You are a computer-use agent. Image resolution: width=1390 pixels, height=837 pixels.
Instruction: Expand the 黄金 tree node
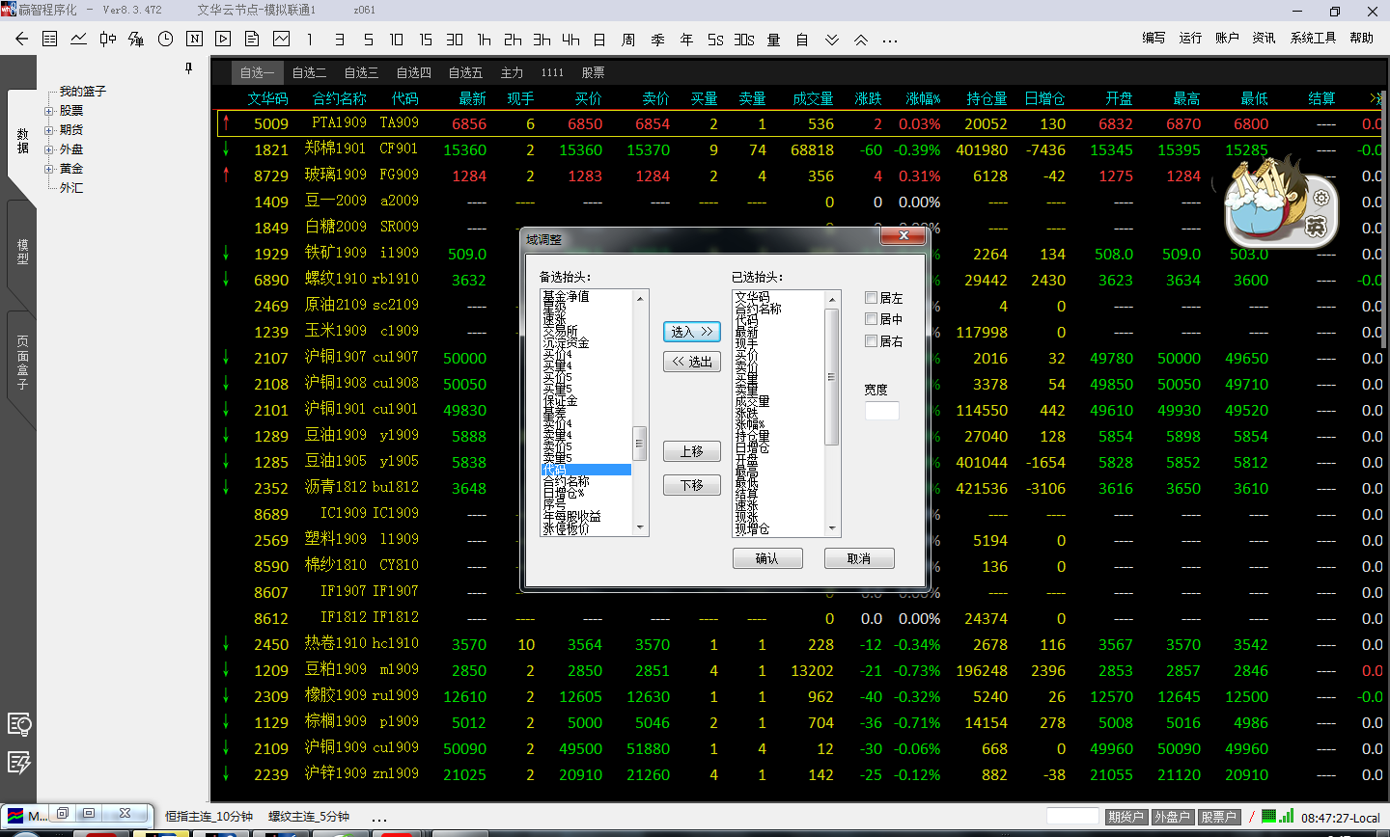48,169
